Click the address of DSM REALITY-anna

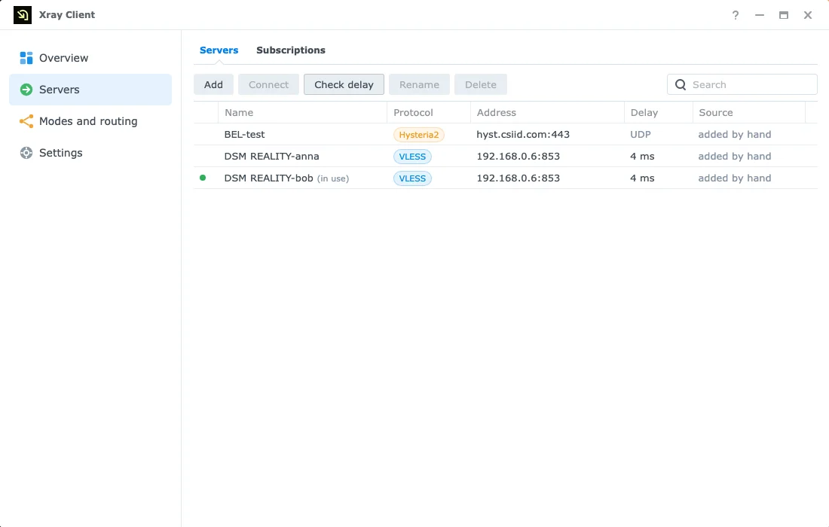click(519, 157)
